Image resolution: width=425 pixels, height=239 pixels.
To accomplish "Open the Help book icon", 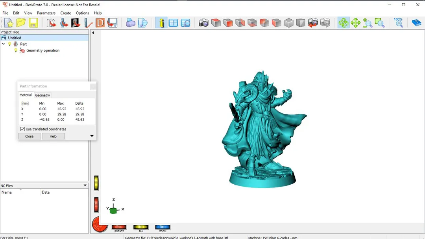I will click(x=416, y=22).
